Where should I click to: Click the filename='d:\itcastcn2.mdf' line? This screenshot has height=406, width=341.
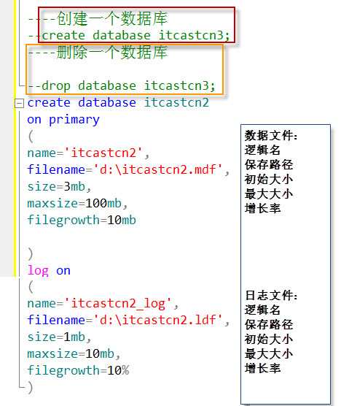[x=128, y=169]
